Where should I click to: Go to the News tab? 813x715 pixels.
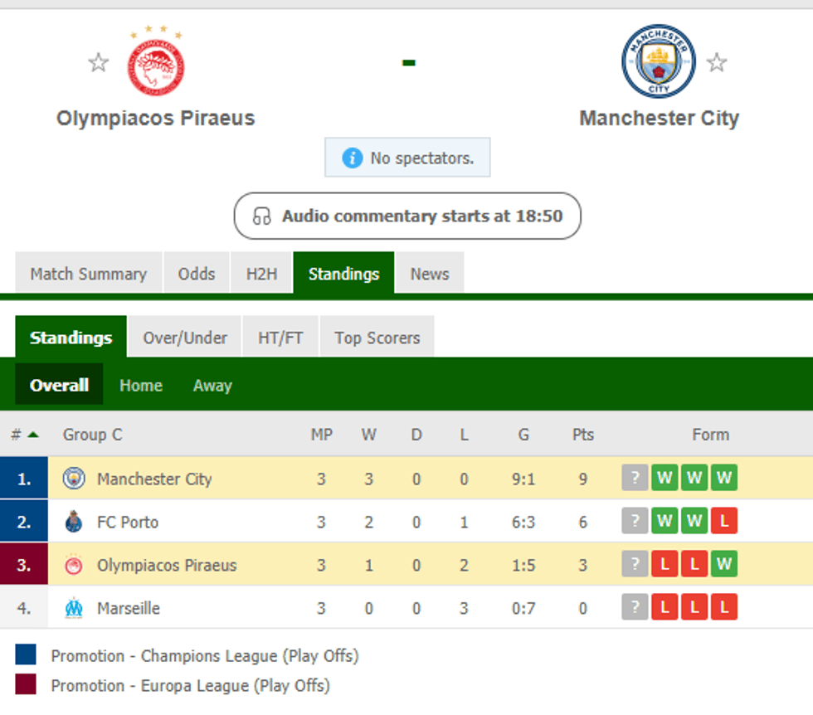tap(430, 274)
